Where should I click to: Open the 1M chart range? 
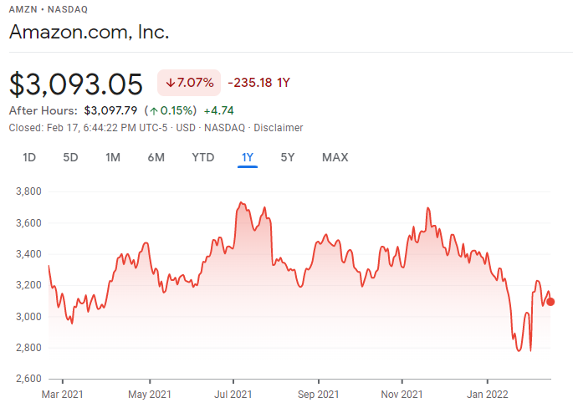[x=113, y=157]
